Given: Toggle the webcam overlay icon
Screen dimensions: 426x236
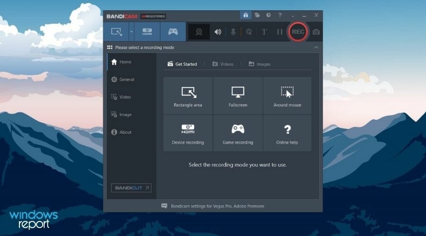Looking at the screenshot, I should pyautogui.click(x=199, y=32).
